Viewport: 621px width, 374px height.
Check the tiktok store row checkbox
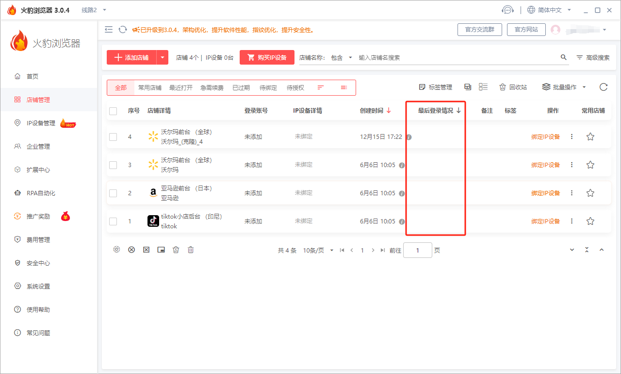click(113, 221)
